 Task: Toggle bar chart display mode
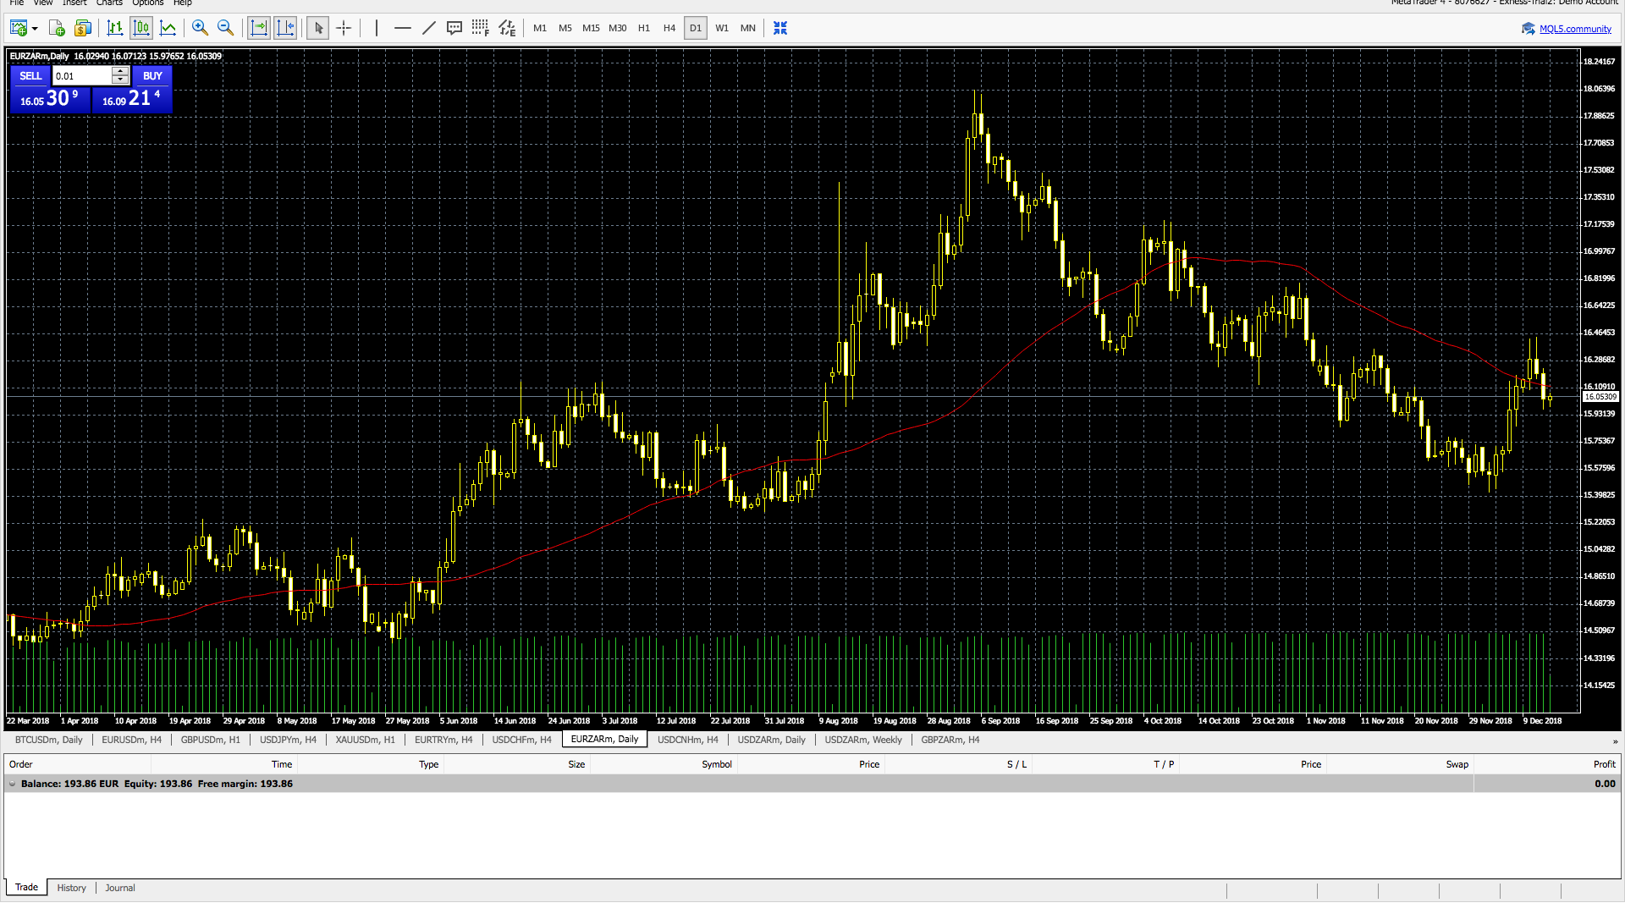tap(115, 28)
